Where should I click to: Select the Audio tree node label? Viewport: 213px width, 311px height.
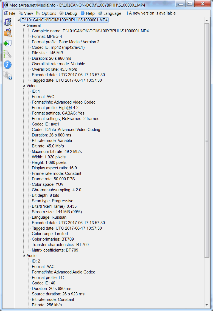[31, 255]
